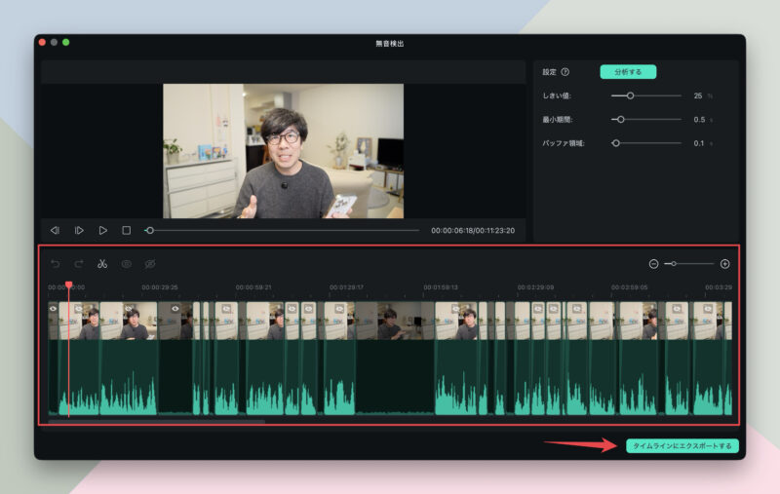The width and height of the screenshot is (780, 494).
Task: Click the しきい値 threshold slider handle
Action: point(630,95)
